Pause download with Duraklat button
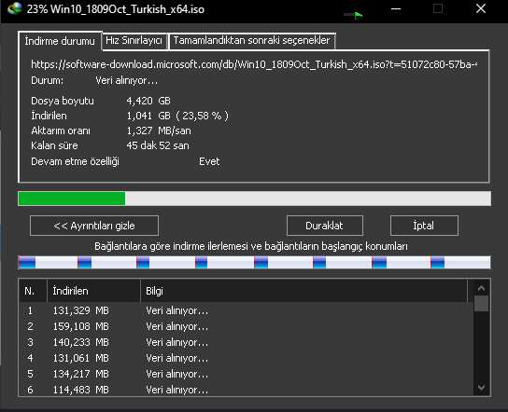The width and height of the screenshot is (508, 412). point(324,226)
